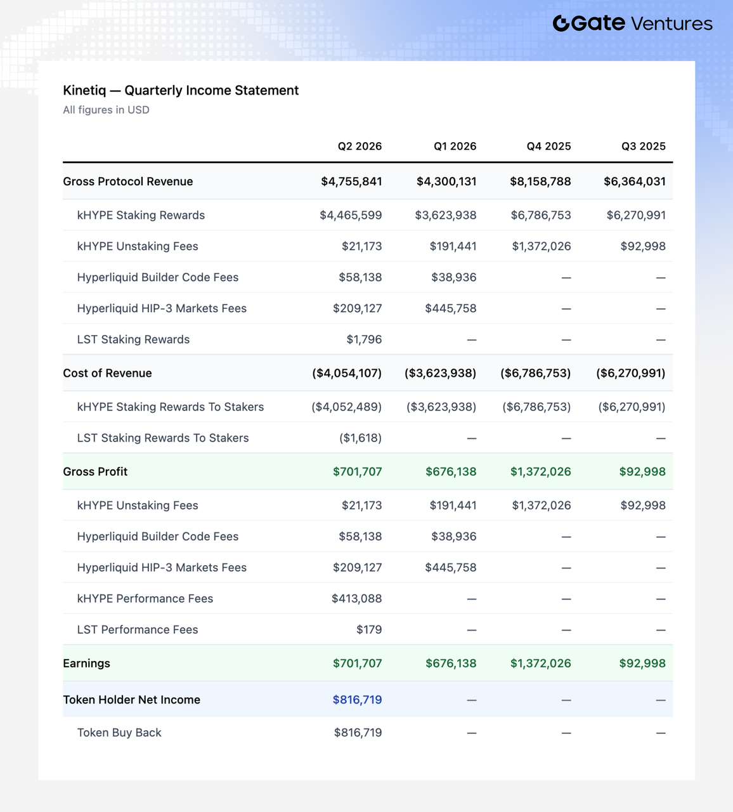Select the kHYPE Performance Fees value $413,088
The height and width of the screenshot is (812, 733).
[357, 599]
